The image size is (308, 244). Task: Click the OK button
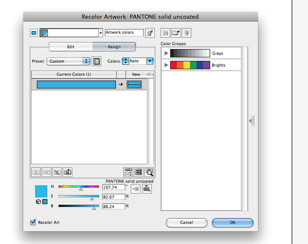233,222
